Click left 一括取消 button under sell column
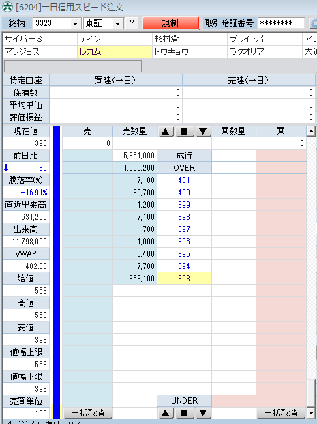The image size is (317, 424). click(88, 413)
